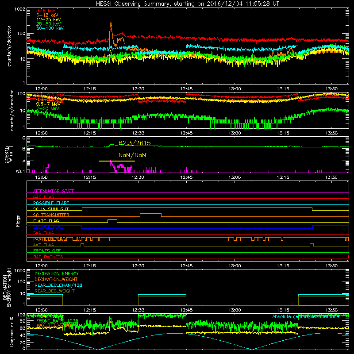
Task: Click the 'Degrees or %' axis label
Action: [x=12, y=331]
